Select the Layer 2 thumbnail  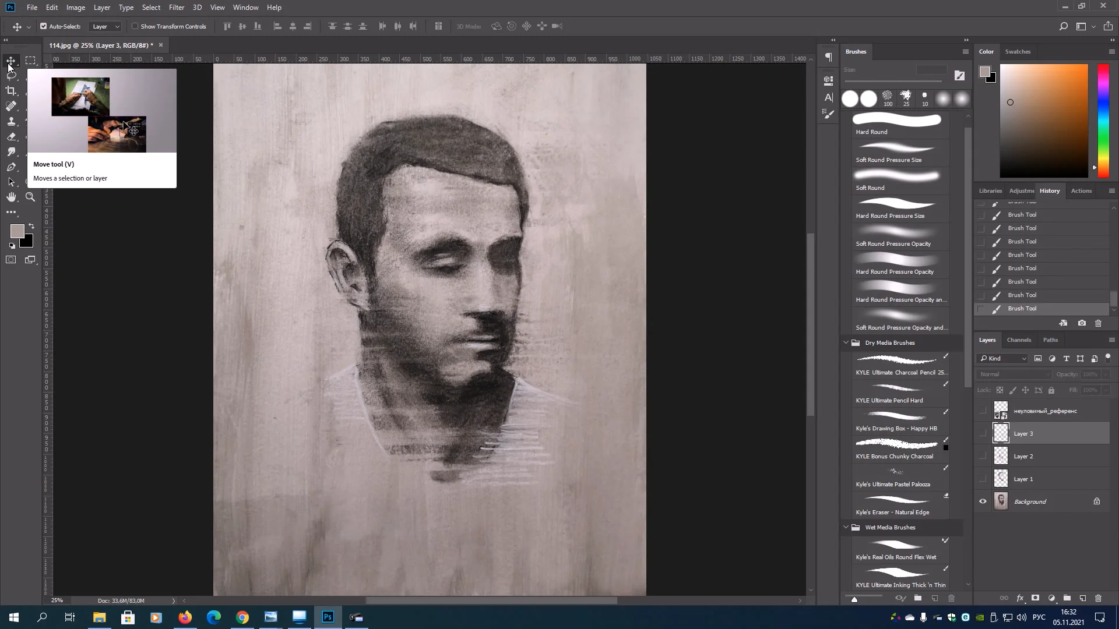click(1001, 456)
